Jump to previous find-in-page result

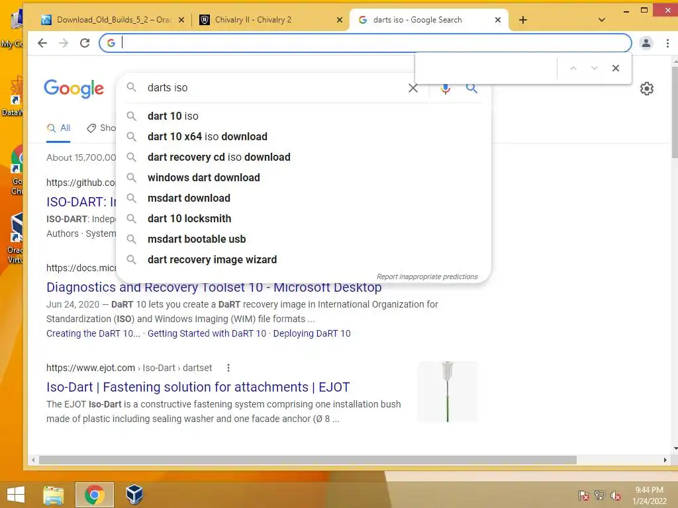[x=573, y=68]
